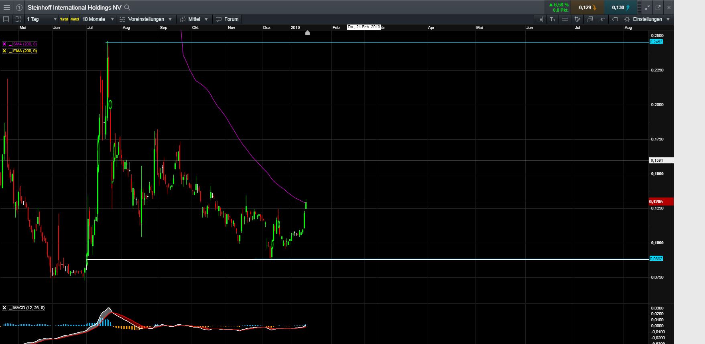Open the list view icon in toolbar

coord(6,19)
